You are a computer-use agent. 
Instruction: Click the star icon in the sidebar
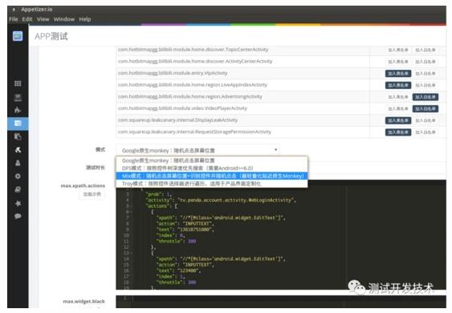point(18,203)
